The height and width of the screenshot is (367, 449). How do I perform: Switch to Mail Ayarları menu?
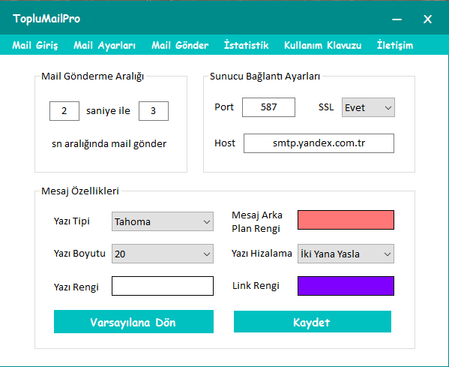[104, 45]
